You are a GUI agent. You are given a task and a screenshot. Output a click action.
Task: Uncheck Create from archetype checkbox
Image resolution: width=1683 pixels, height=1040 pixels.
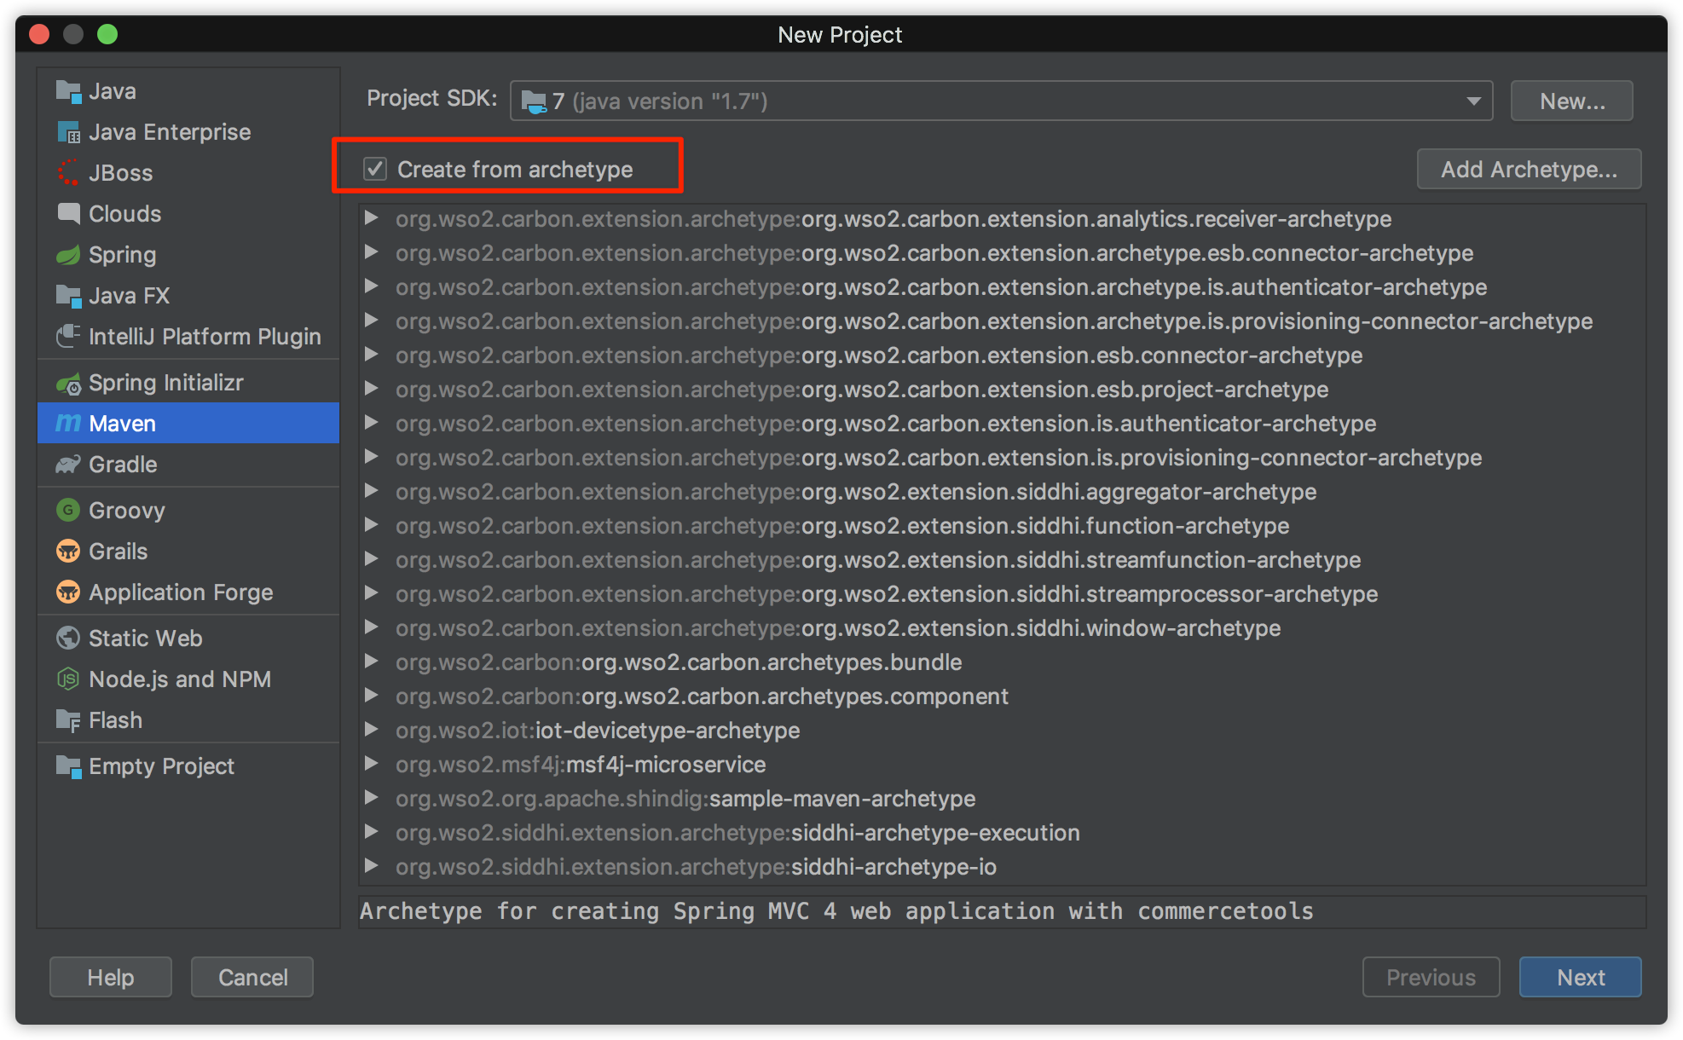click(x=375, y=169)
